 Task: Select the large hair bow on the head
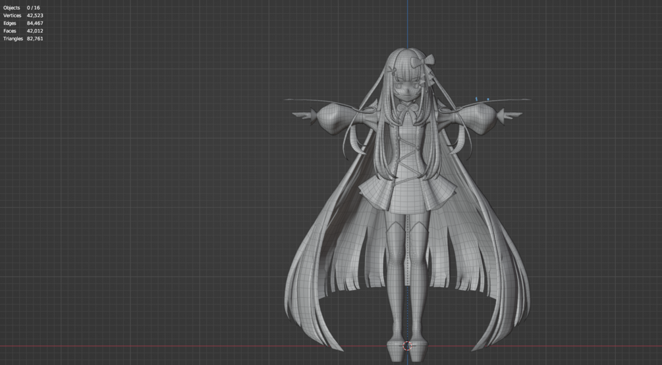tap(423, 61)
